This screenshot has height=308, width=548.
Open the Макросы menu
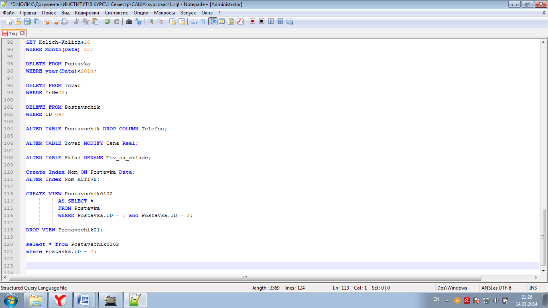coord(164,12)
